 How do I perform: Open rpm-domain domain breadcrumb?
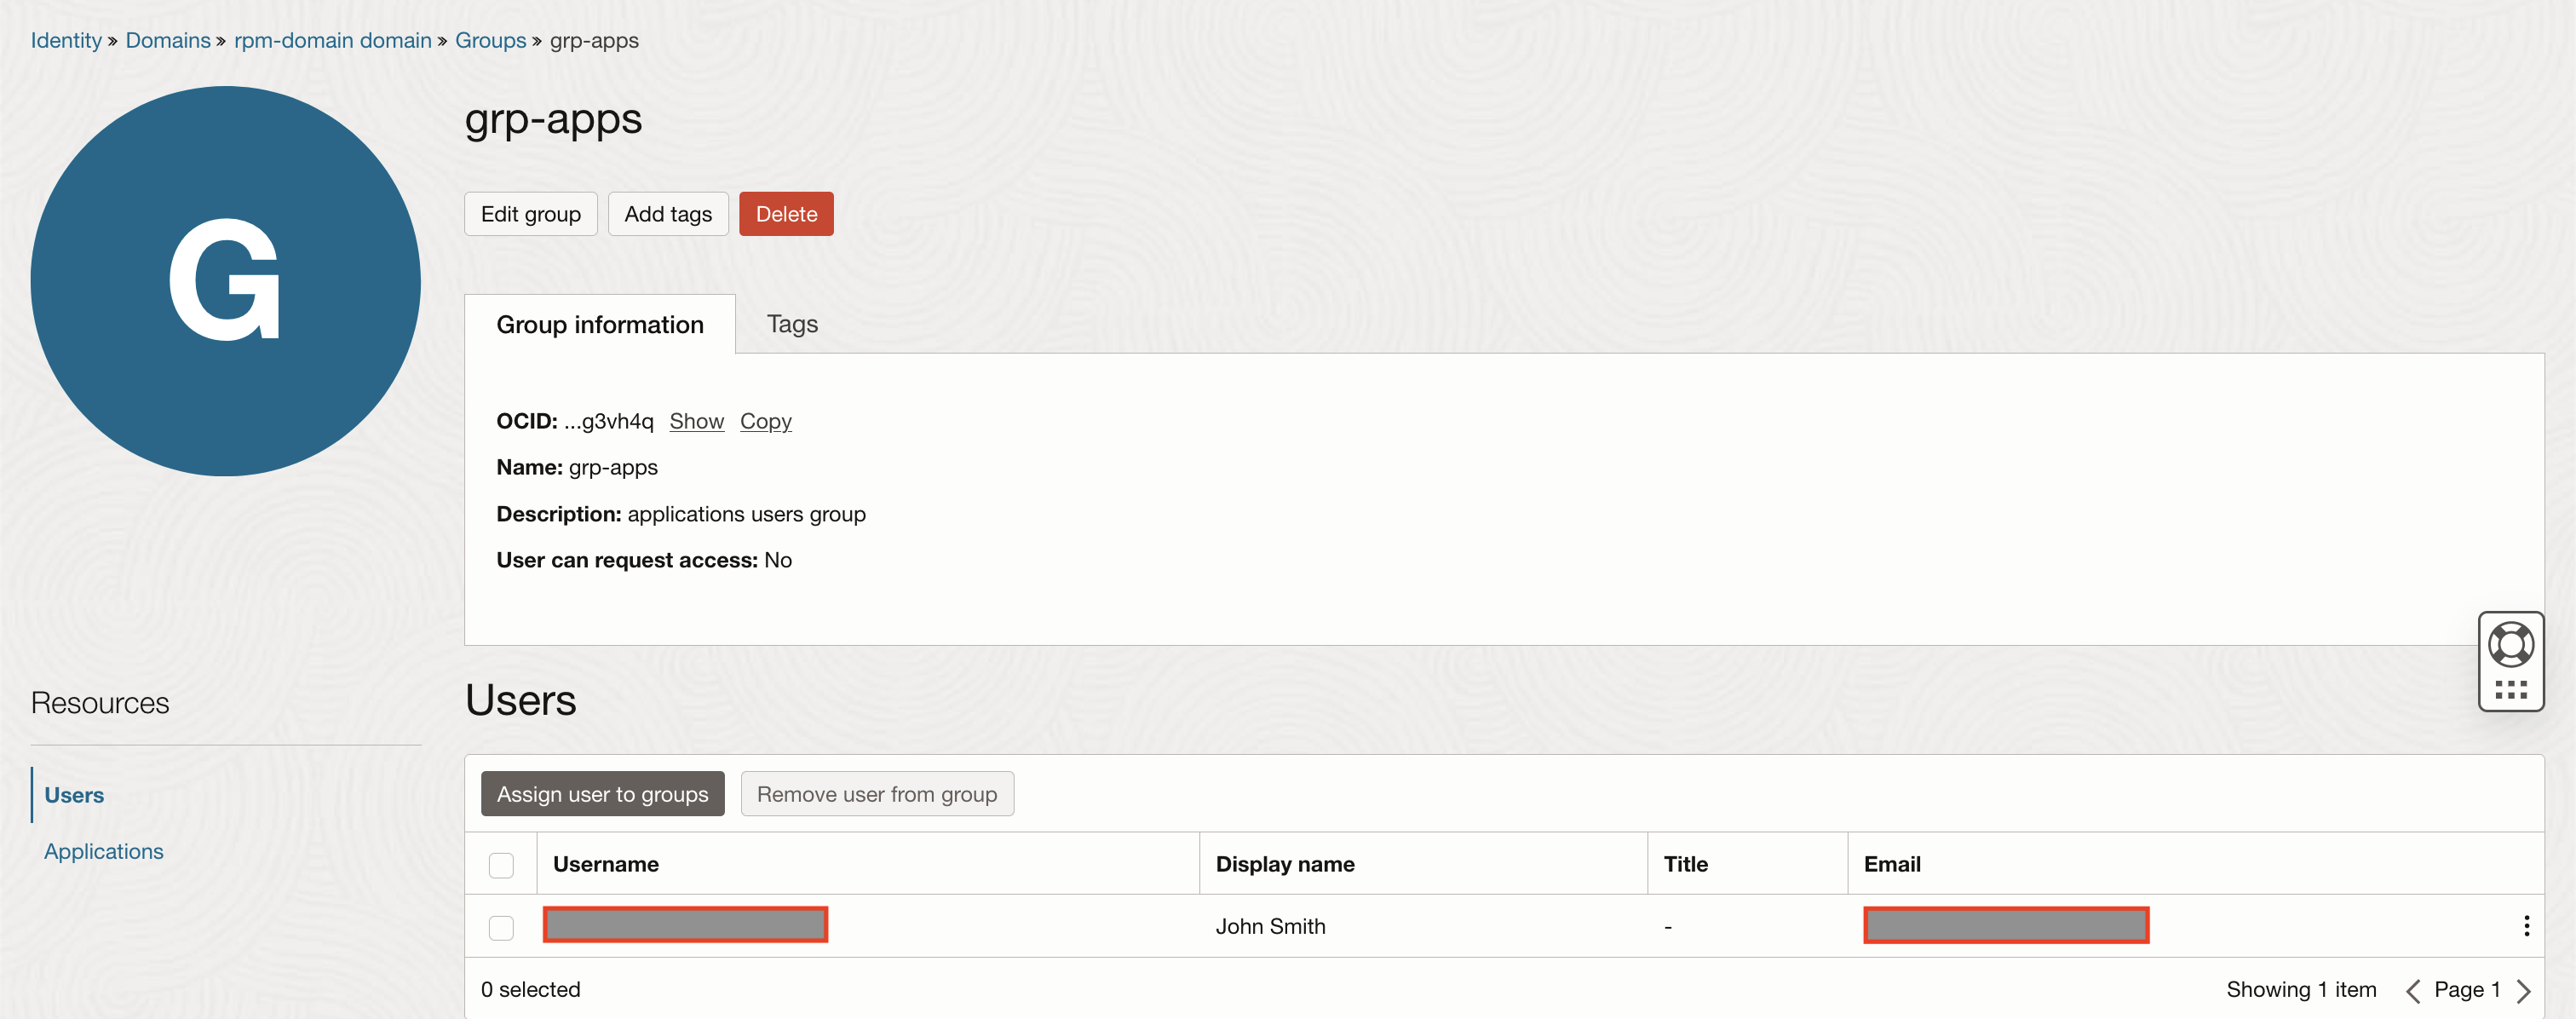332,41
